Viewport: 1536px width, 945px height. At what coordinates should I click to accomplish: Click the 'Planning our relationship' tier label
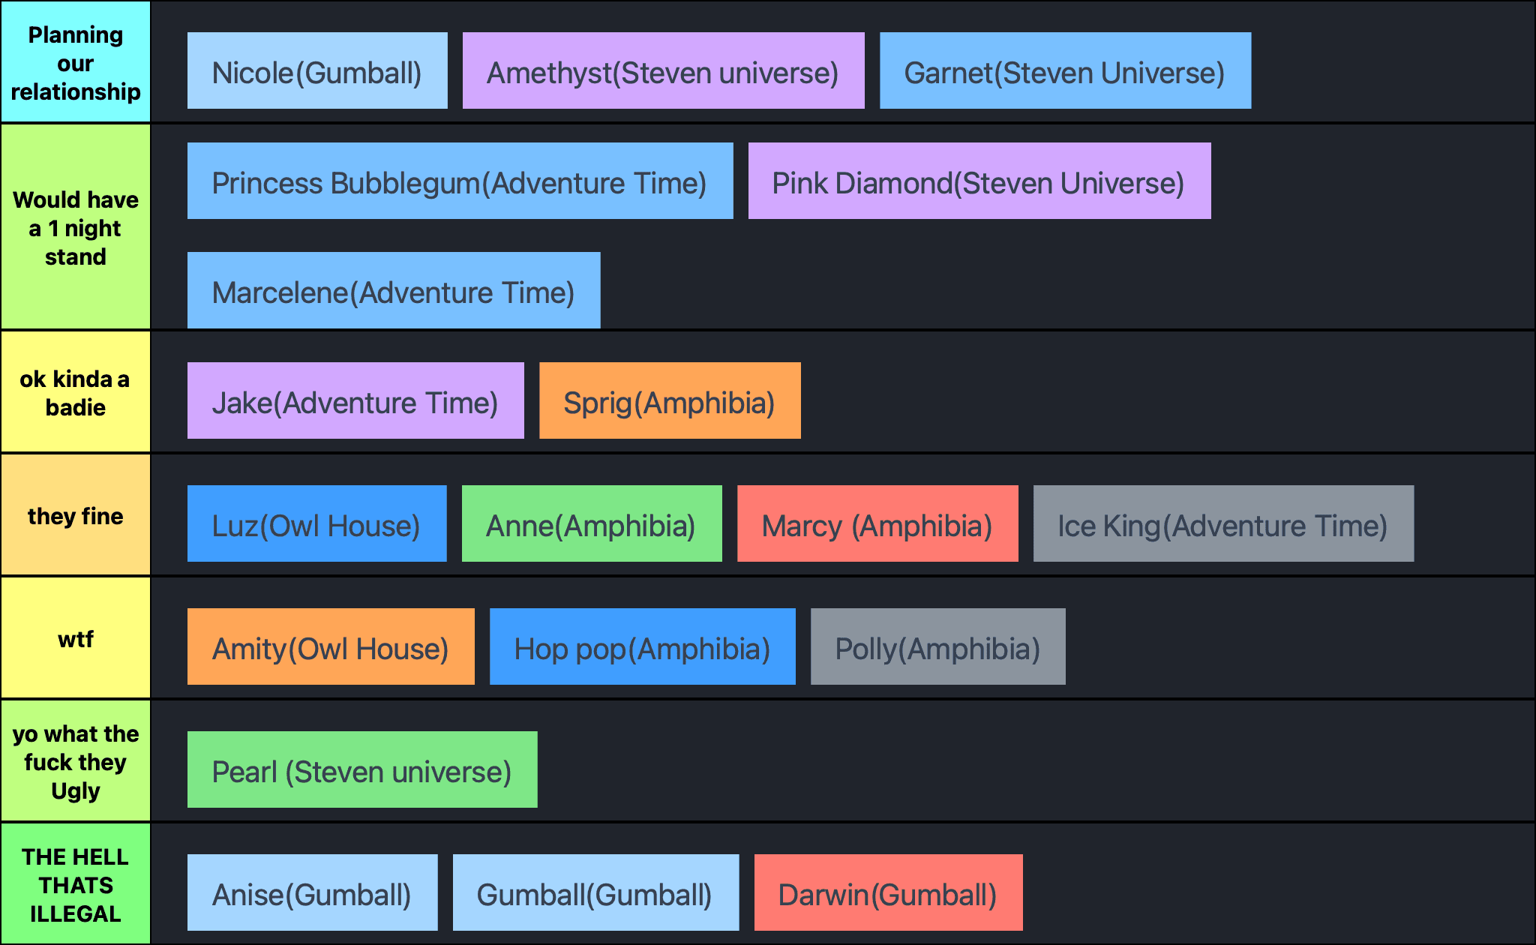tap(76, 62)
